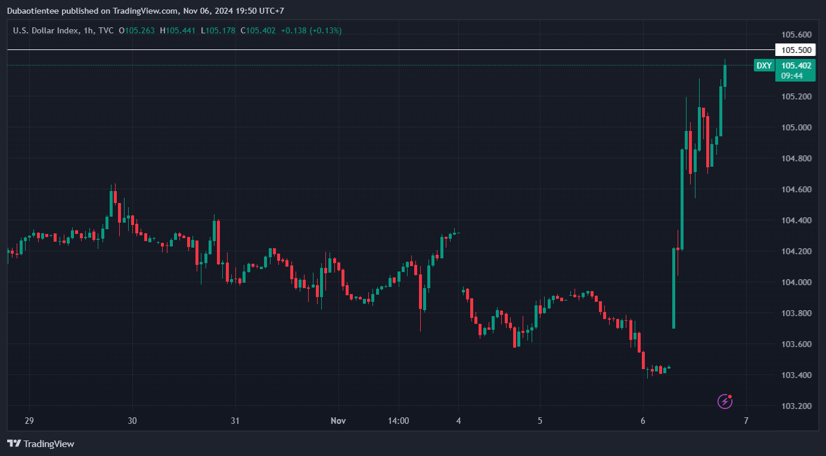826x456 pixels.
Task: Click the current price 105.402 label
Action: (x=796, y=65)
